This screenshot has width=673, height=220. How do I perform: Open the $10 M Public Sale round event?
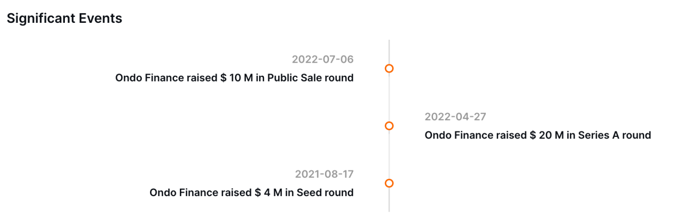tap(234, 78)
